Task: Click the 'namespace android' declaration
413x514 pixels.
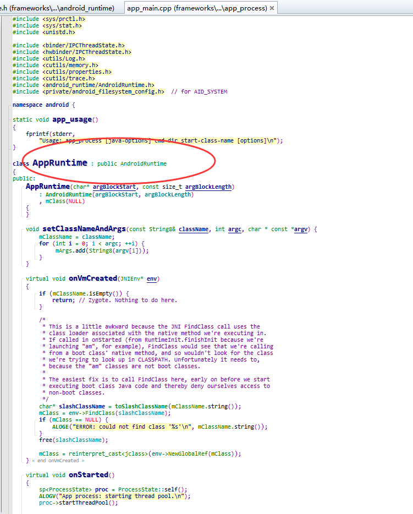Action: click(41, 105)
